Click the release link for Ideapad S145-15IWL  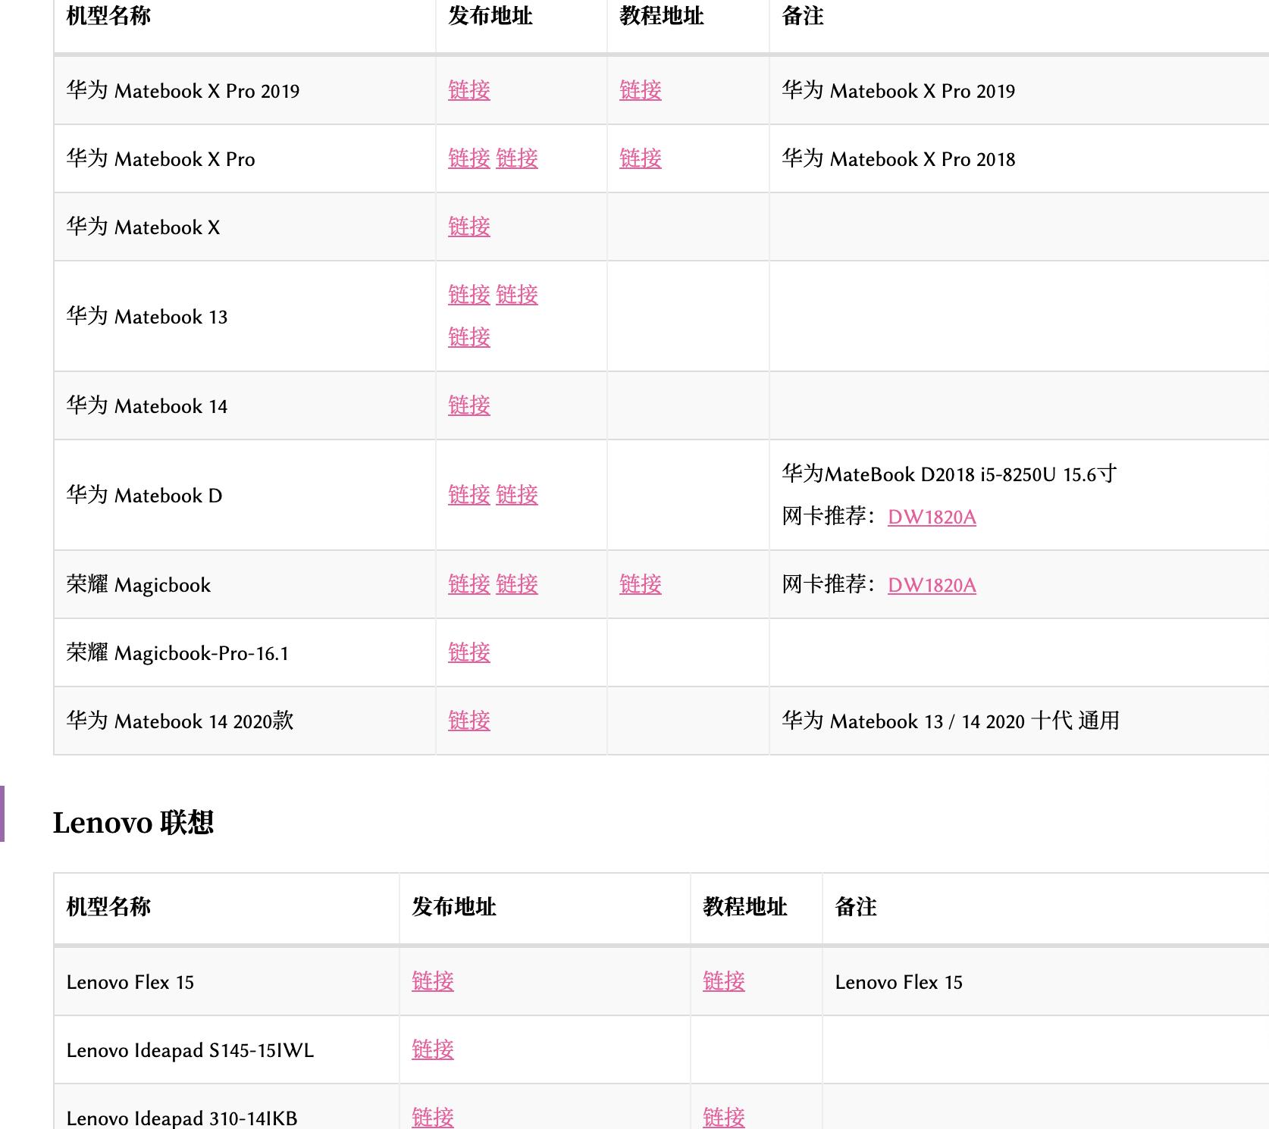(x=433, y=1050)
